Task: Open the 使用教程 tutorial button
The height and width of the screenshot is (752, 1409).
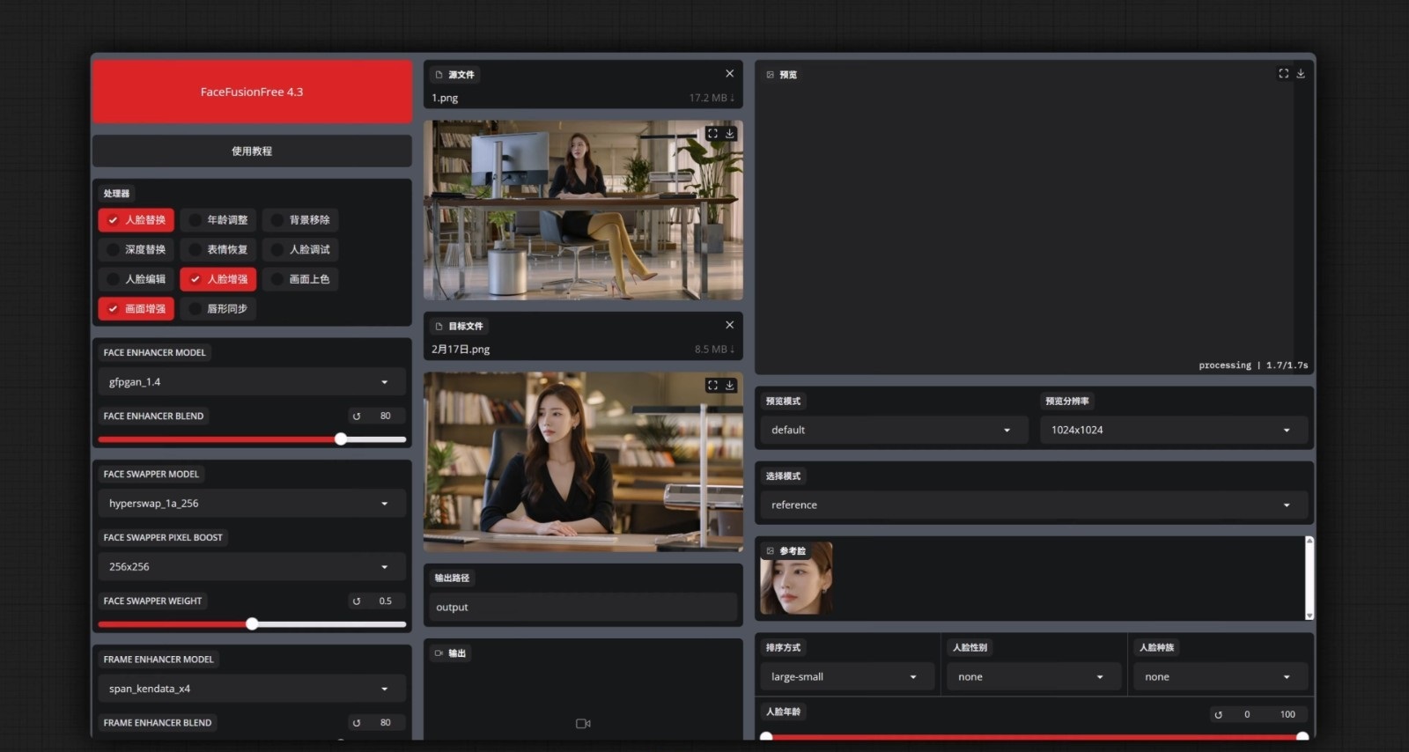Action: coord(252,151)
